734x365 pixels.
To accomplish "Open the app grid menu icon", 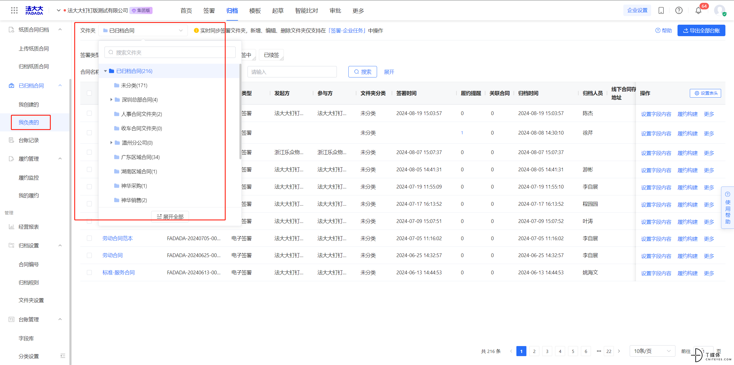I will coord(14,11).
